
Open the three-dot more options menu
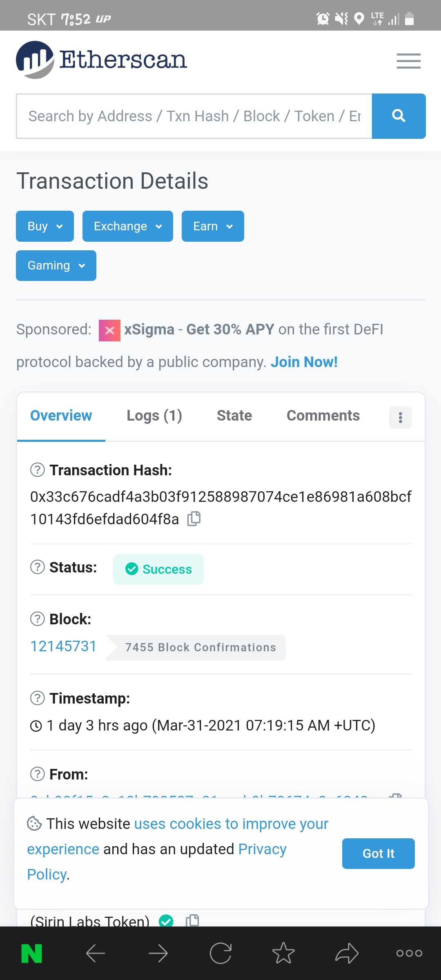pyautogui.click(x=400, y=417)
